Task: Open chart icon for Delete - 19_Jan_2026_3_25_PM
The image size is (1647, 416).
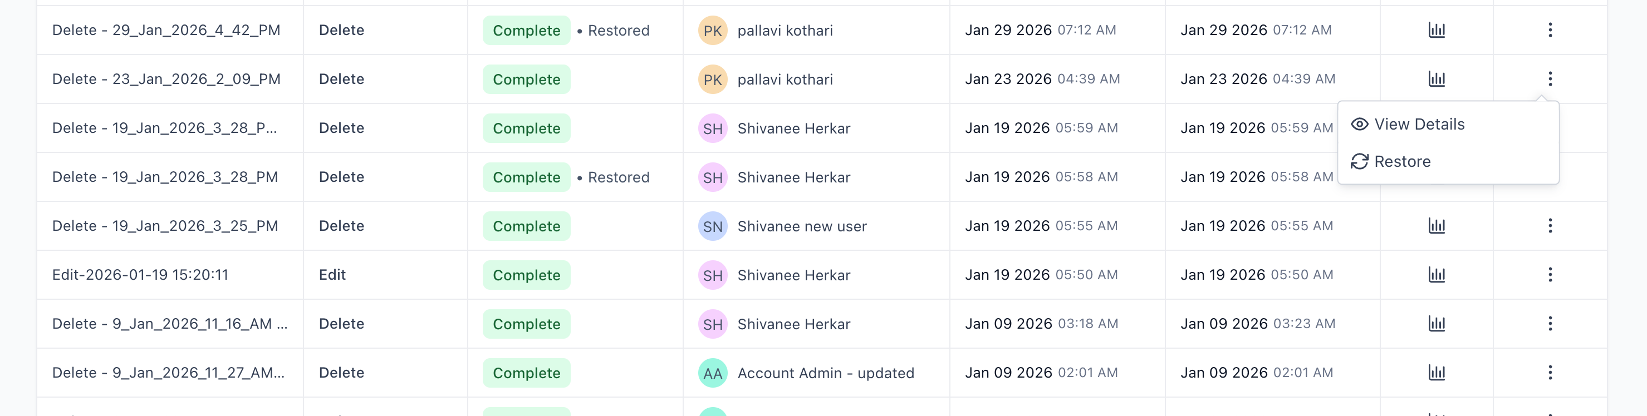Action: point(1437,226)
